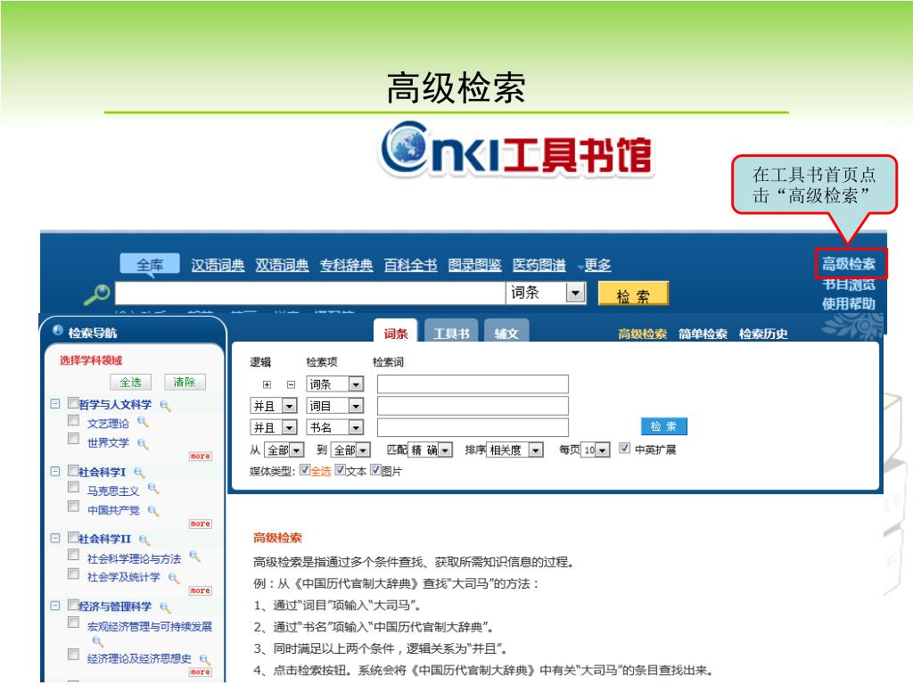Tick the 文艺理论 checkbox
This screenshot has width=913, height=685.
tap(73, 421)
